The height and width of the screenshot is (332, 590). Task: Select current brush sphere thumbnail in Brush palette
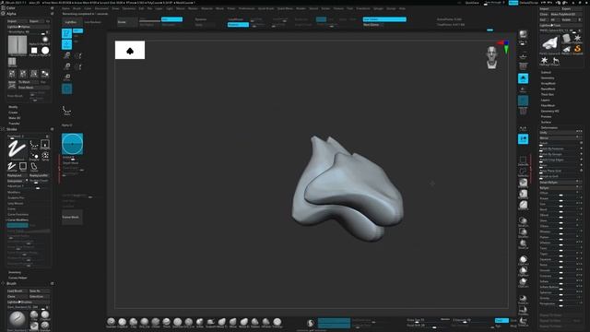[17, 319]
